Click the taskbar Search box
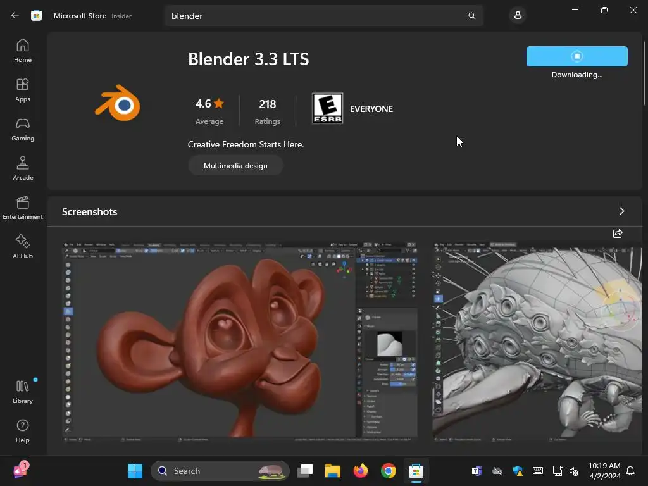This screenshot has width=648, height=486. click(x=220, y=471)
